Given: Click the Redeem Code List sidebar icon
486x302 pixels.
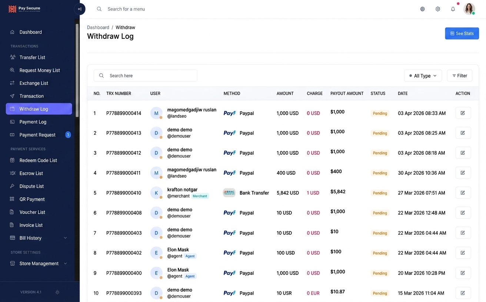Looking at the screenshot, I should pos(12,160).
